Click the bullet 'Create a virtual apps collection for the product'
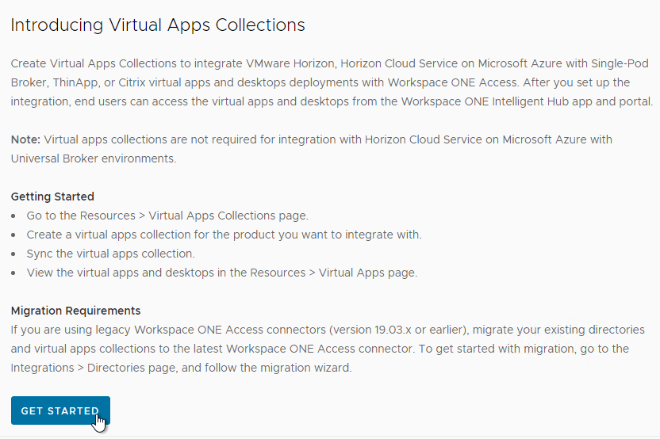This screenshot has width=660, height=439. [224, 235]
